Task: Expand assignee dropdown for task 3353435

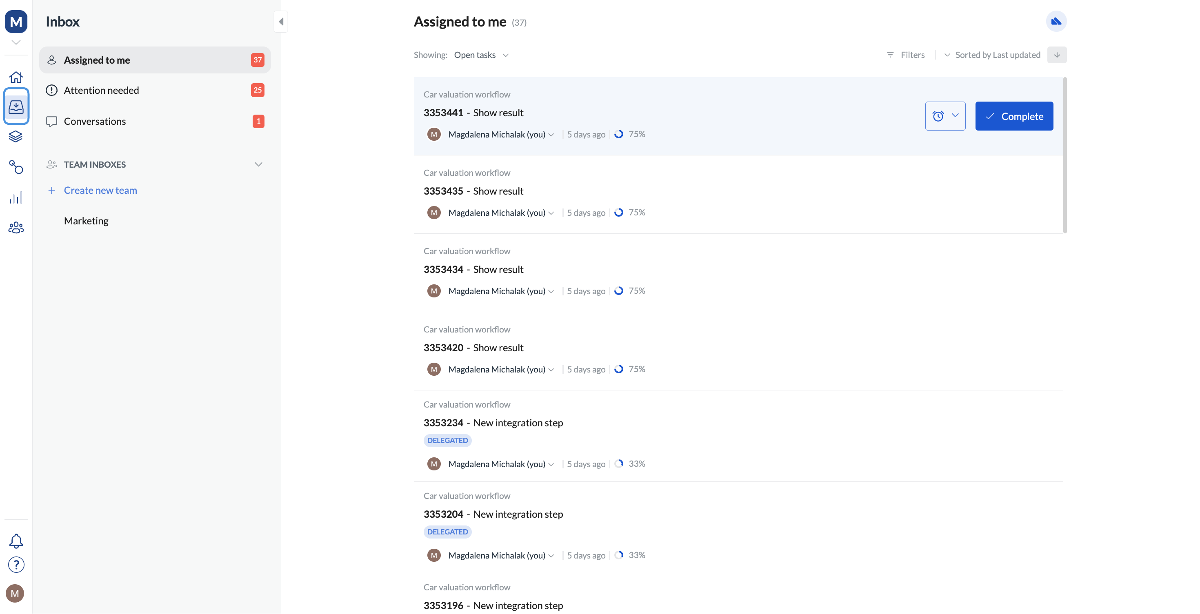Action: tap(551, 213)
